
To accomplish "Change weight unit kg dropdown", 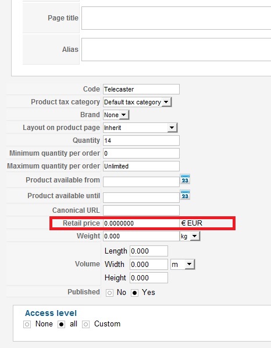I will [x=190, y=236].
